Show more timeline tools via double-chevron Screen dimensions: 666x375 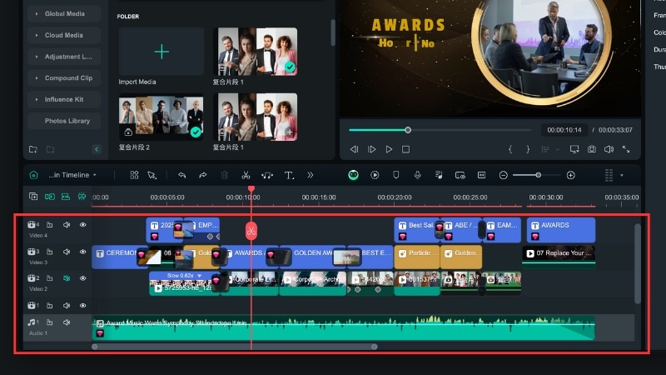pos(310,175)
